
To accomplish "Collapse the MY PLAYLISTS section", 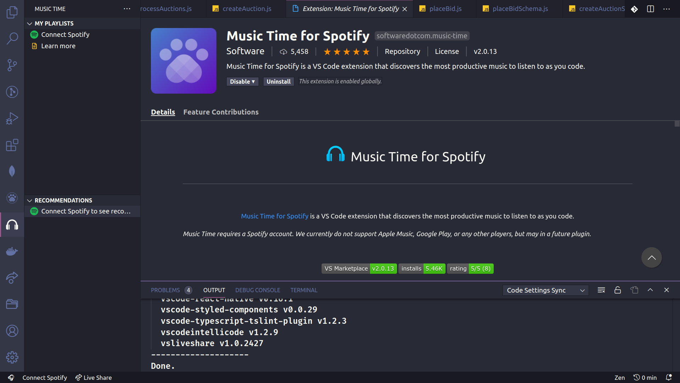I will pyautogui.click(x=30, y=23).
